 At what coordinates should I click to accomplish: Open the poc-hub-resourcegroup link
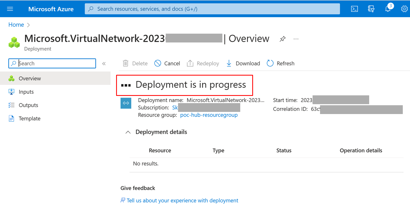209,115
